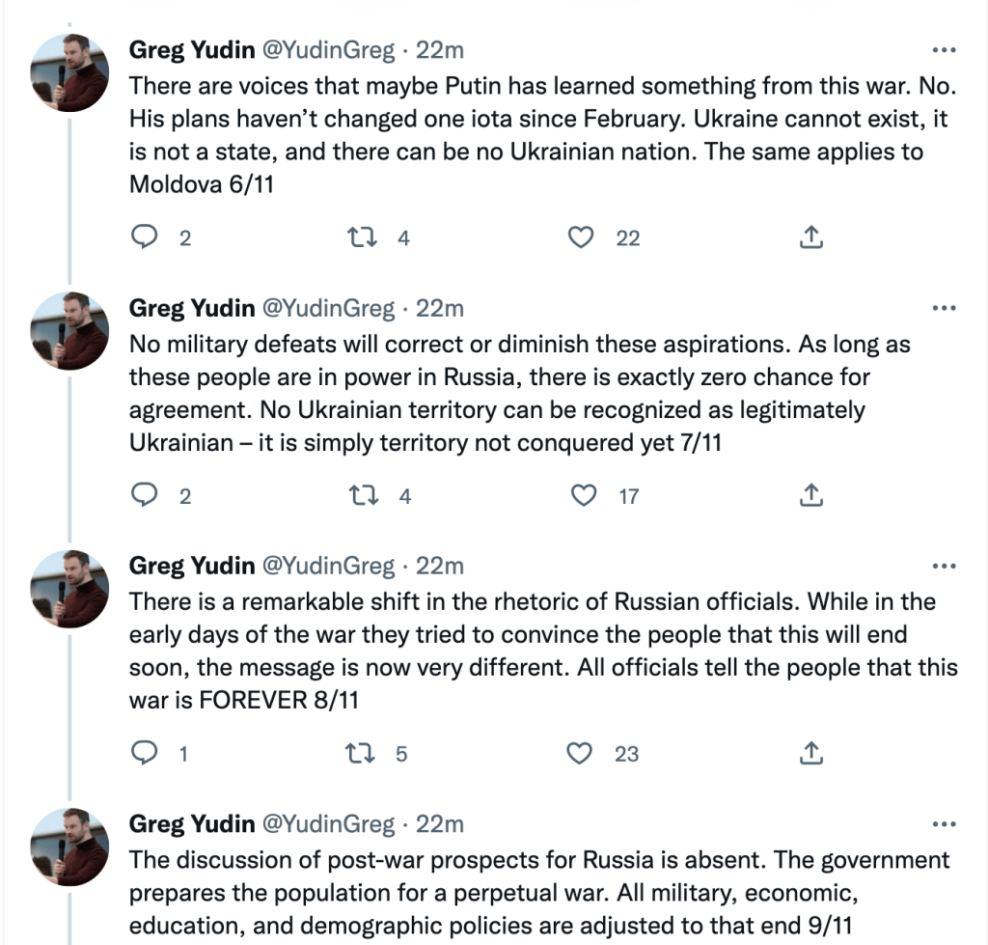988x945 pixels.
Task: Open more options for the 9/11 tweet
Action: [943, 824]
